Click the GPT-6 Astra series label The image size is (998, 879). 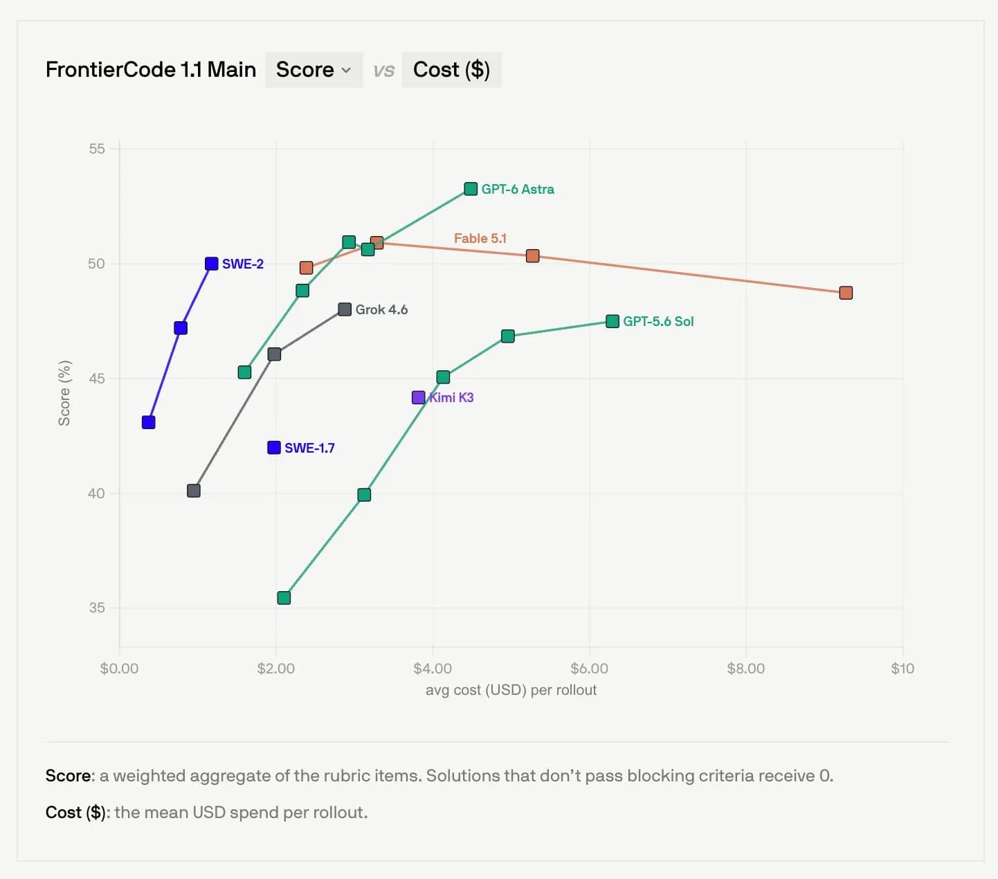(518, 189)
